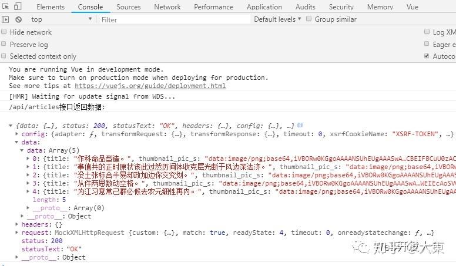Image resolution: width=456 pixels, height=266 pixels.
Task: Show the console sidebar icon
Action: [5, 19]
